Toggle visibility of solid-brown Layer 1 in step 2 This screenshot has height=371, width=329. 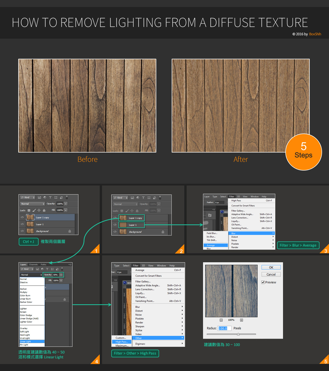click(115, 225)
